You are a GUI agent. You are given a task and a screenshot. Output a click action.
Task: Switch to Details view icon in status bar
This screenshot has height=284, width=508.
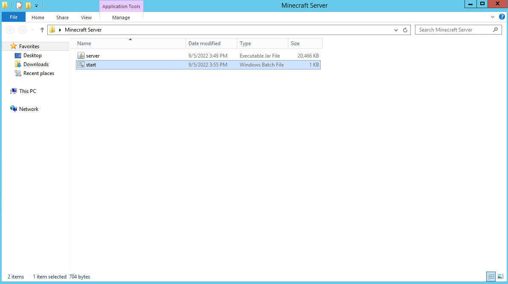(x=491, y=277)
